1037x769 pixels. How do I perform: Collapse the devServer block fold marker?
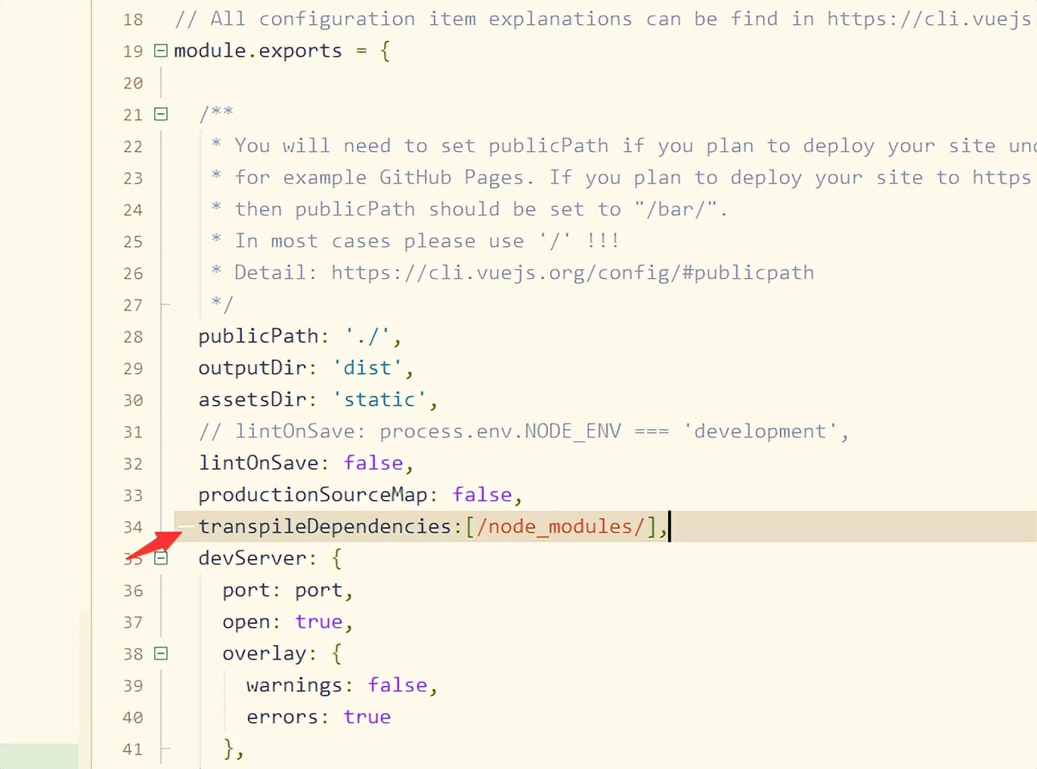pos(160,558)
